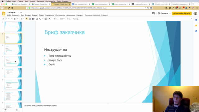Select the Text box tool
The height and width of the screenshot is (112, 199).
[x=30, y=19]
